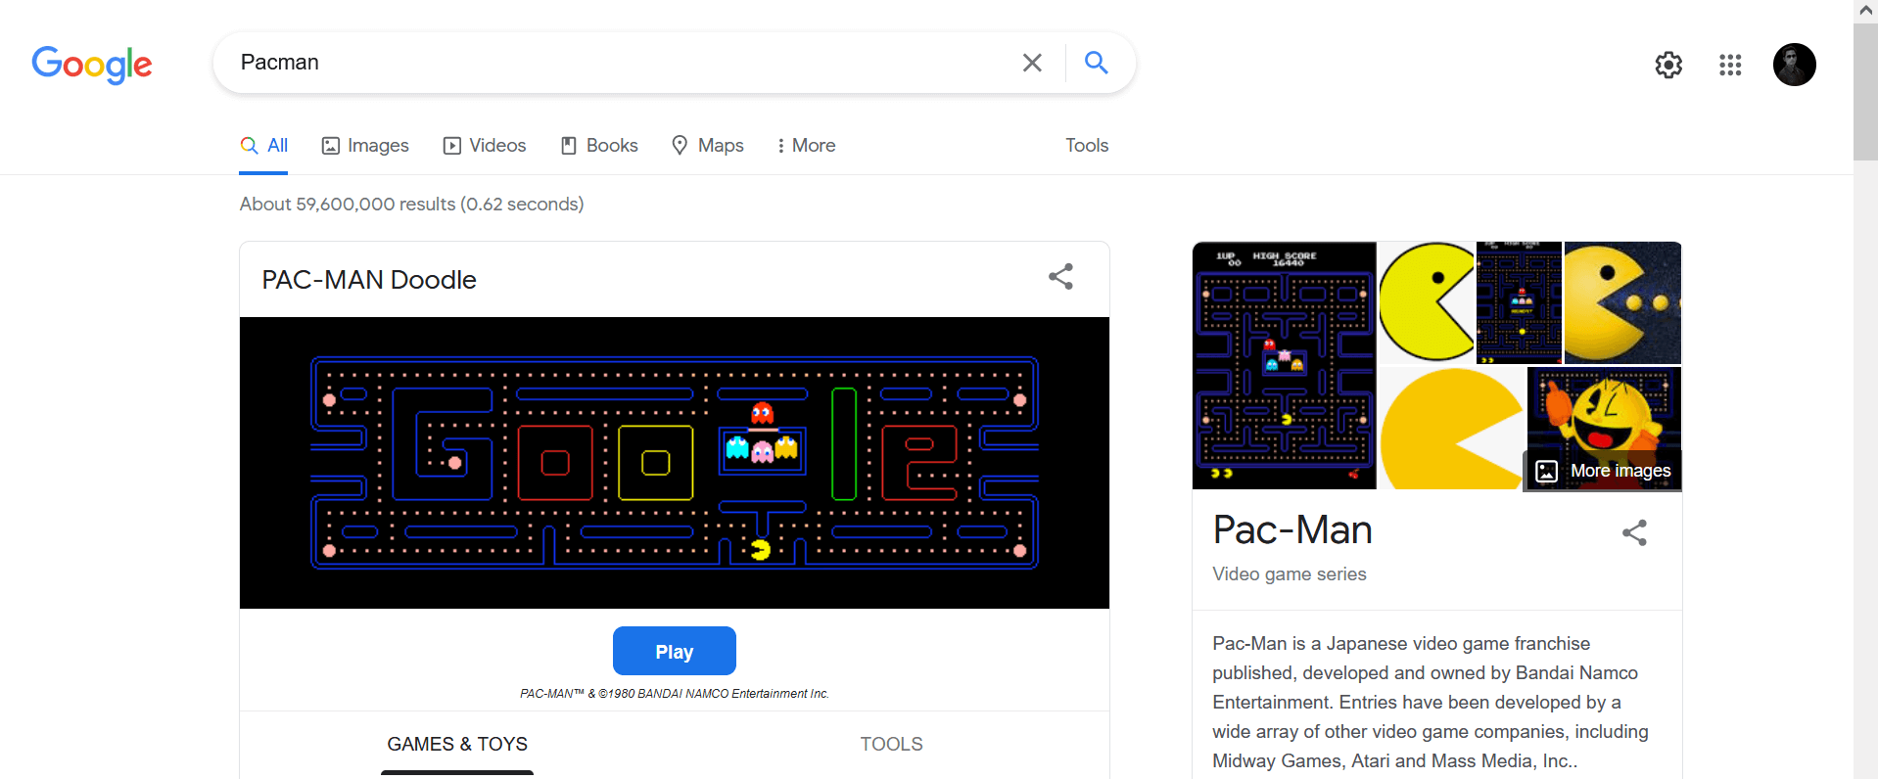The height and width of the screenshot is (779, 1878).
Task: Click the blue search magnifier icon
Action: [x=1097, y=63]
